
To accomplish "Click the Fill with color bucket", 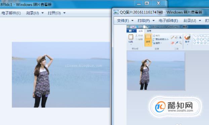I will click(x=176, y=37).
